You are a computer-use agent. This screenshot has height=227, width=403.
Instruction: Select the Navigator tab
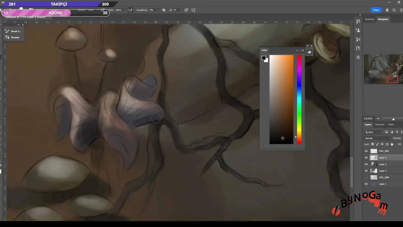click(x=383, y=19)
